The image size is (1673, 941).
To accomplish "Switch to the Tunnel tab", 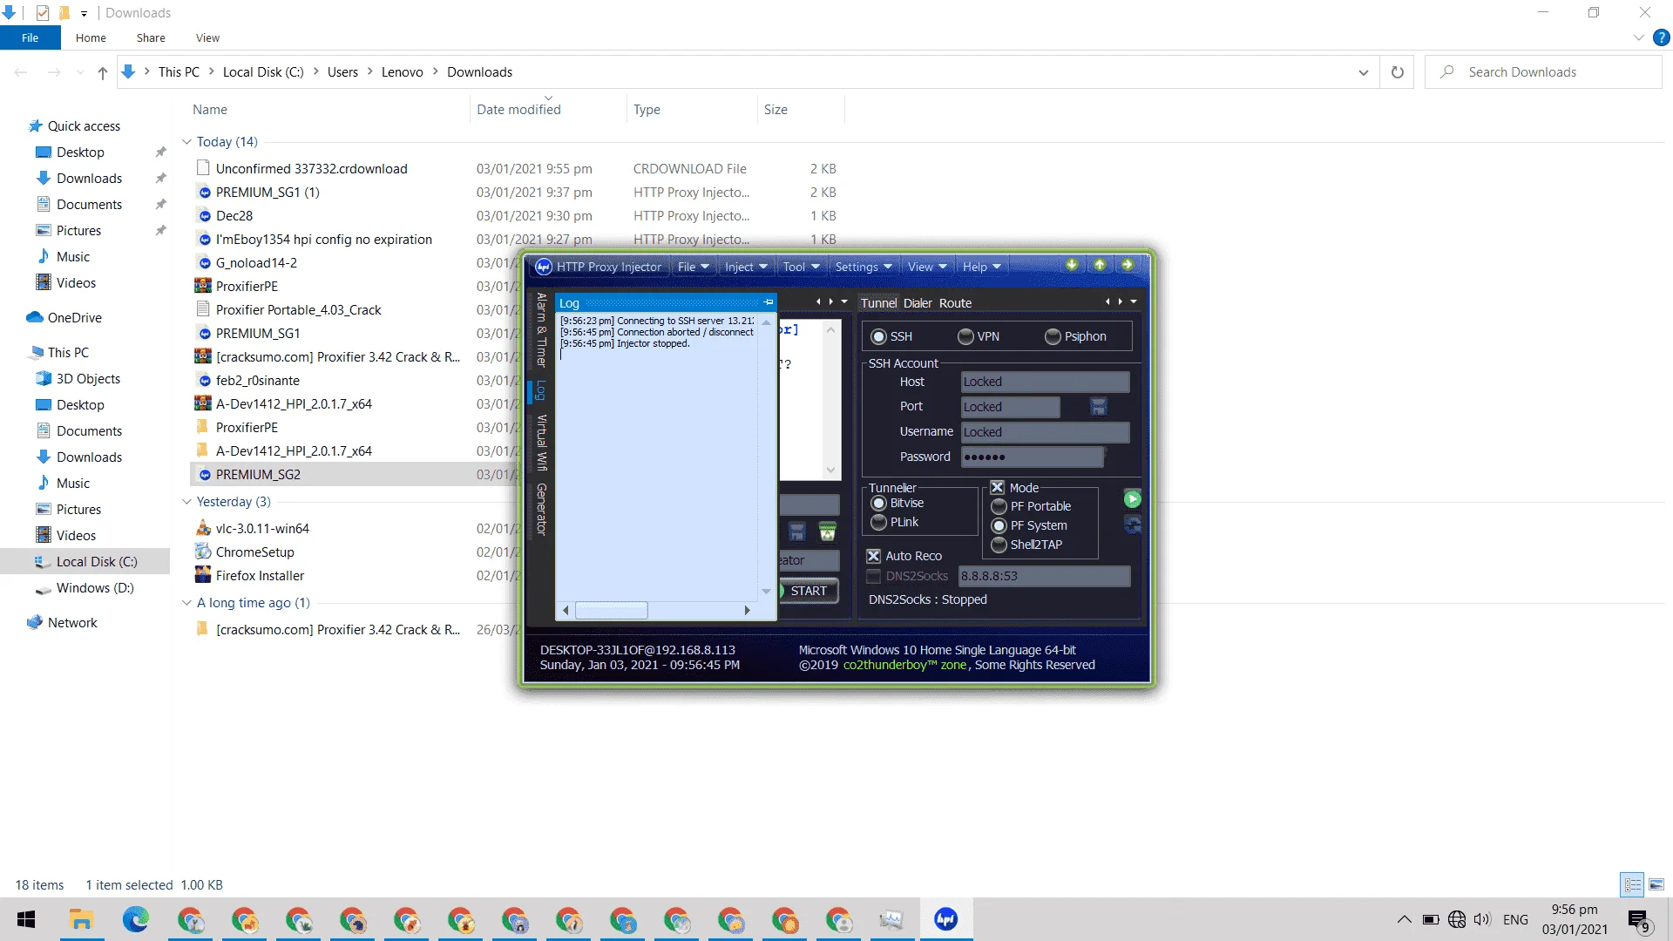I will tap(878, 303).
